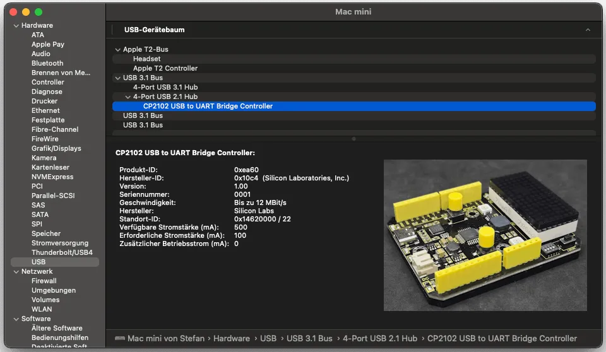
Task: Click the Seriennummer value 0001
Action: 242,194
